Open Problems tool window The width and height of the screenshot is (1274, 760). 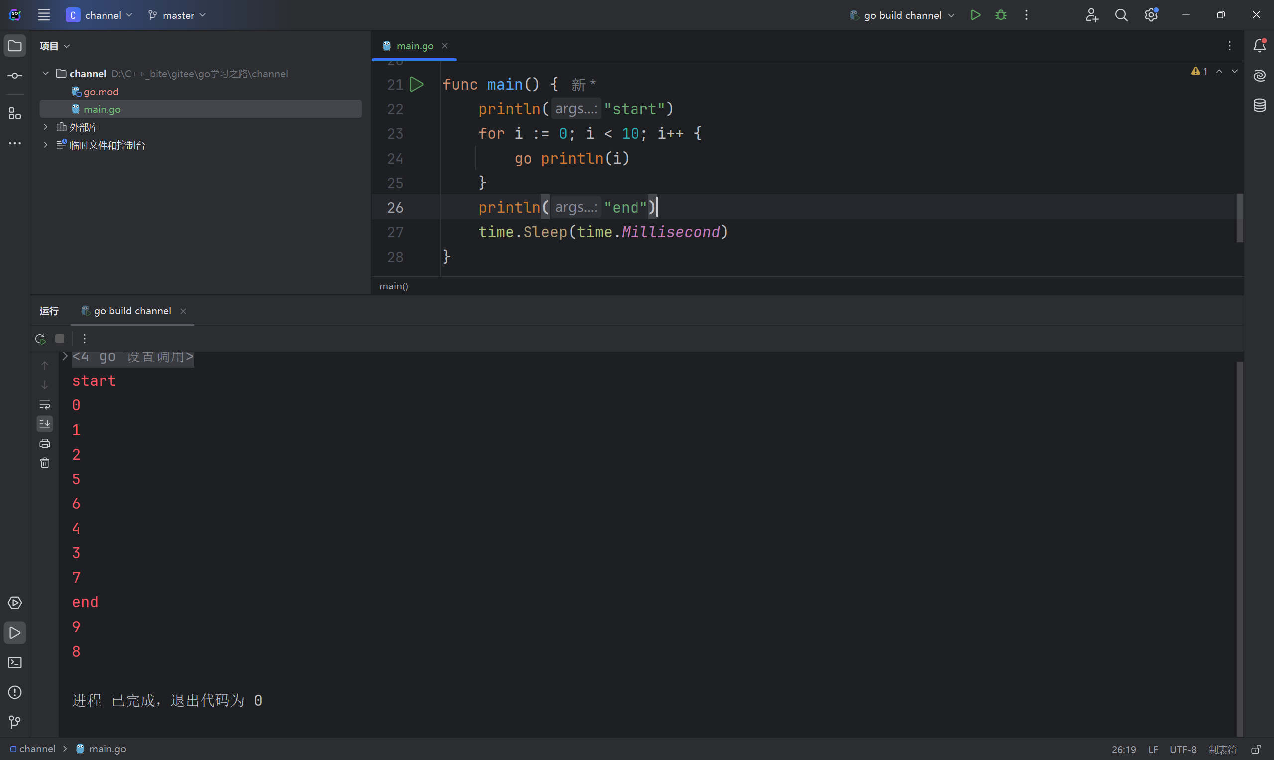click(x=15, y=692)
